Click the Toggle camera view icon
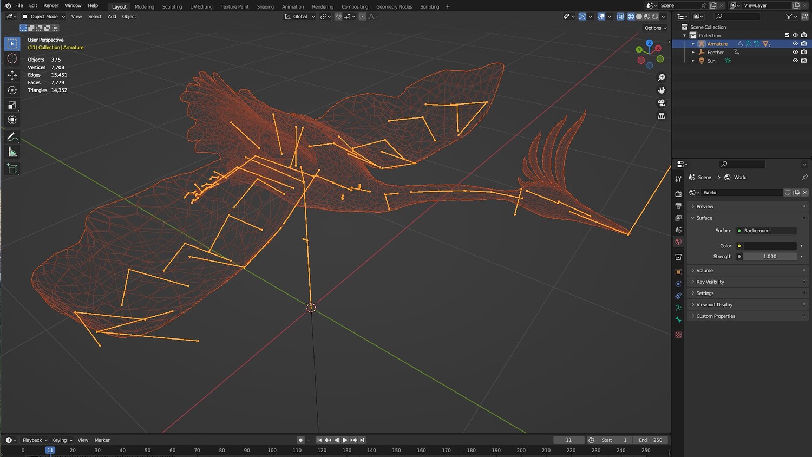The image size is (812, 457). tap(661, 103)
